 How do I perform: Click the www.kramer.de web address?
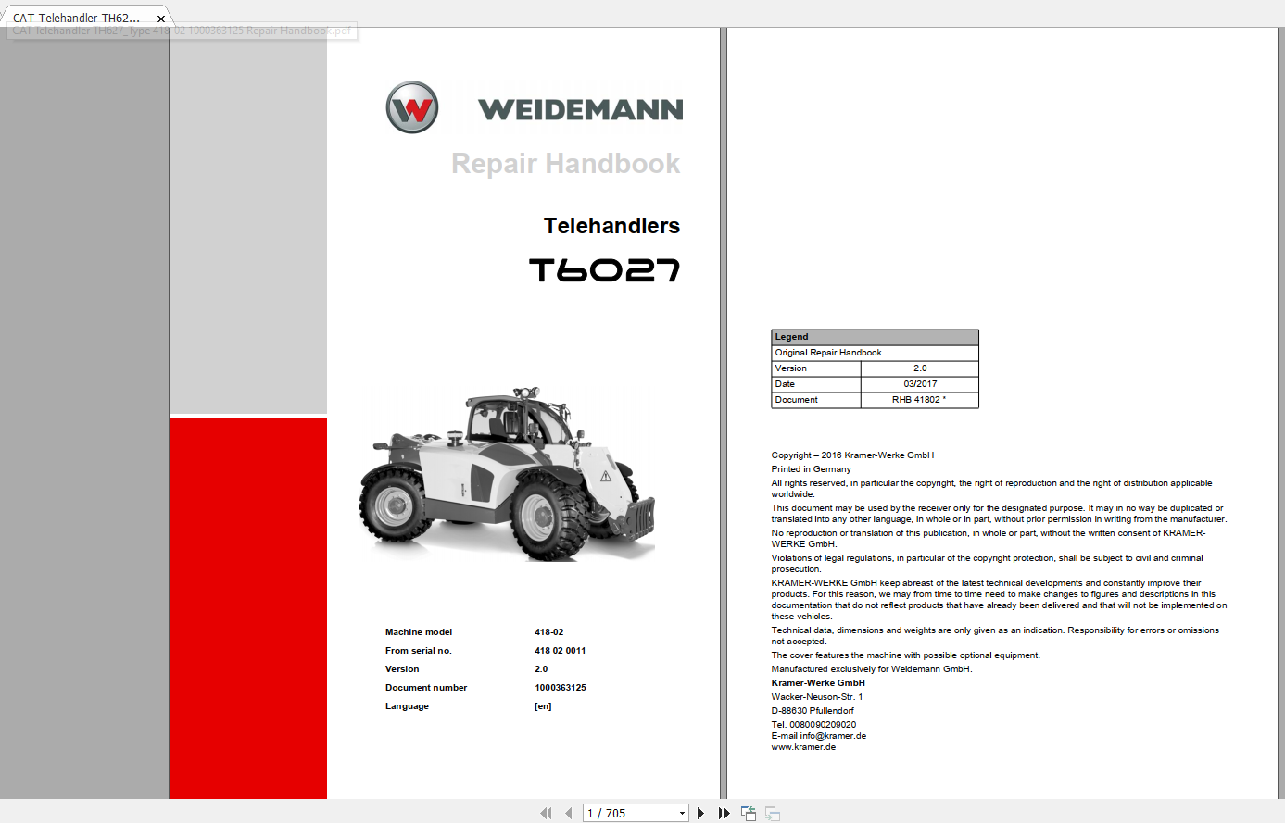(x=803, y=747)
